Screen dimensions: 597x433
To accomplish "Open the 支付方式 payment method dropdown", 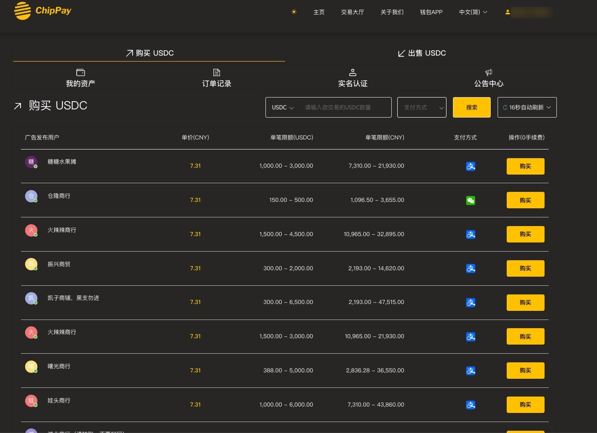I will (422, 108).
